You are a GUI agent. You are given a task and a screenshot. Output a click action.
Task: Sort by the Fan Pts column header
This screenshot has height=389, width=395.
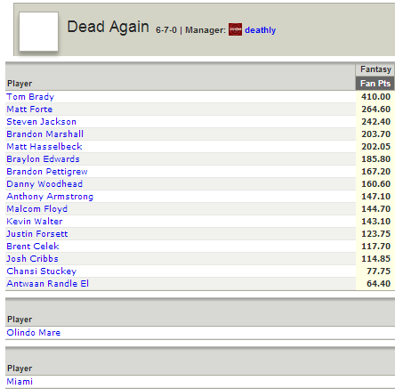375,84
